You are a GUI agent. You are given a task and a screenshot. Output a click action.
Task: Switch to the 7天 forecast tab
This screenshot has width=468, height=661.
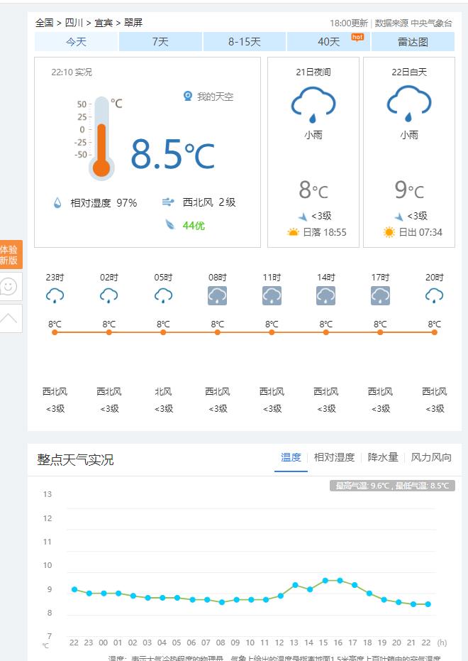160,42
